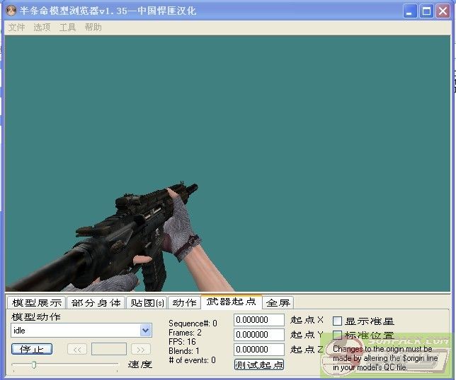Step to previous frame with << button
Image resolution: width=456 pixels, height=380 pixels.
(x=76, y=349)
